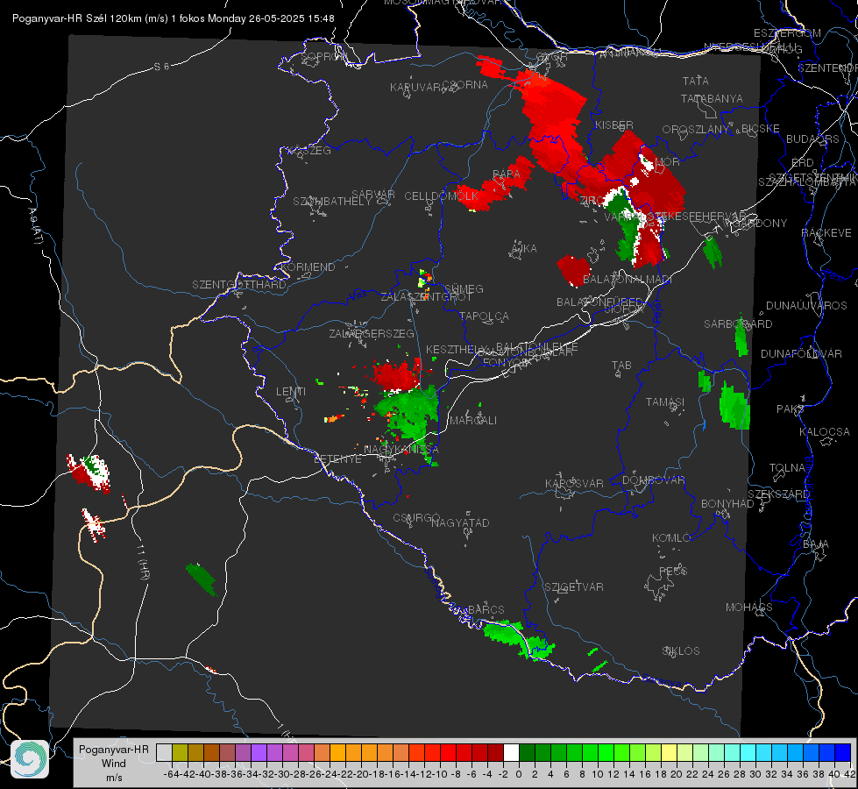Click the SZOMBATHELY city label

coord(332,202)
